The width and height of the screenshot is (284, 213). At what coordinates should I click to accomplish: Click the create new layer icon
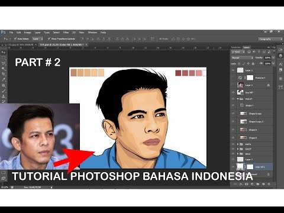tap(263, 184)
